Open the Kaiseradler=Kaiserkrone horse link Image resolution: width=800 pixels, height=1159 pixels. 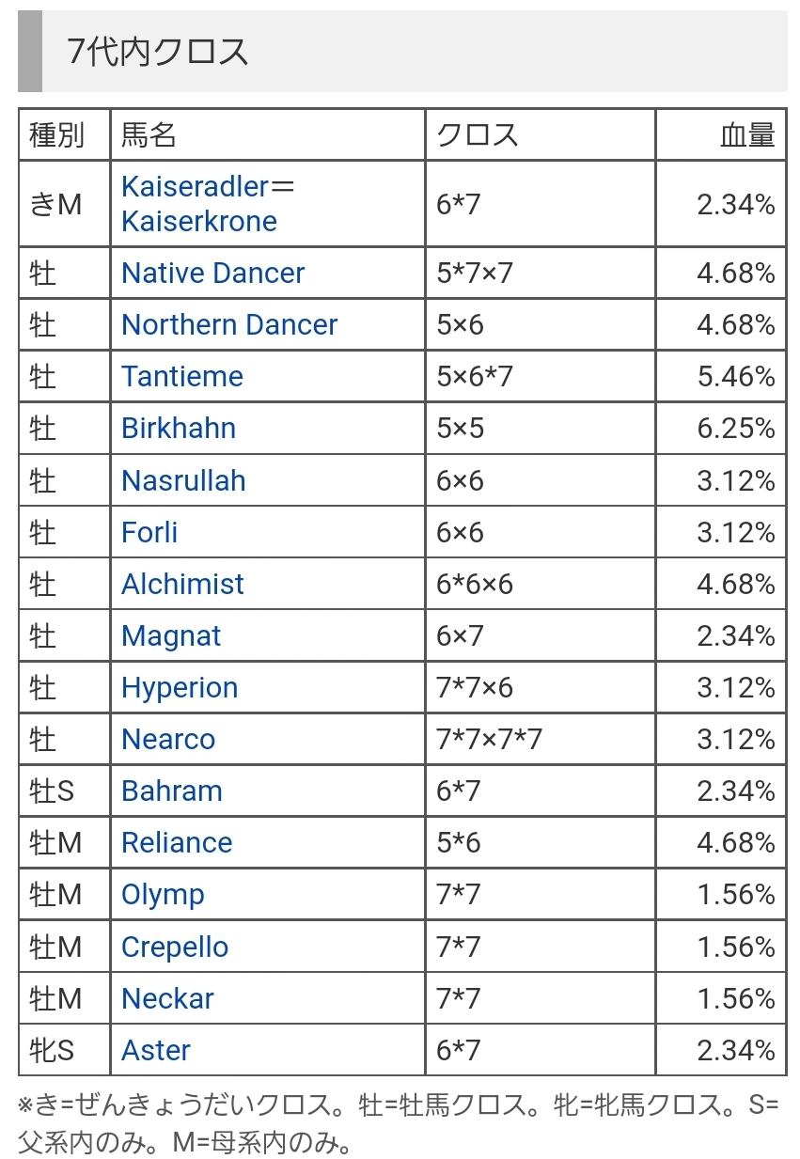208,204
